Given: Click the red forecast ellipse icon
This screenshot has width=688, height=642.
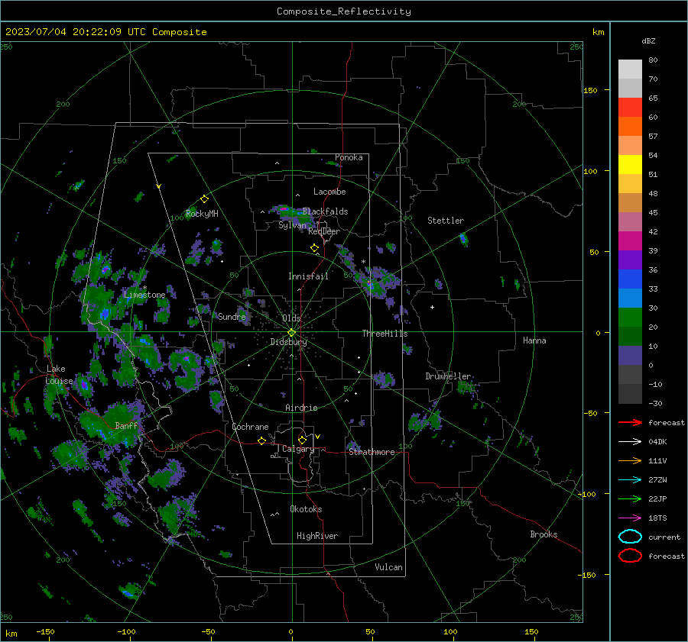Looking at the screenshot, I should click(x=630, y=556).
